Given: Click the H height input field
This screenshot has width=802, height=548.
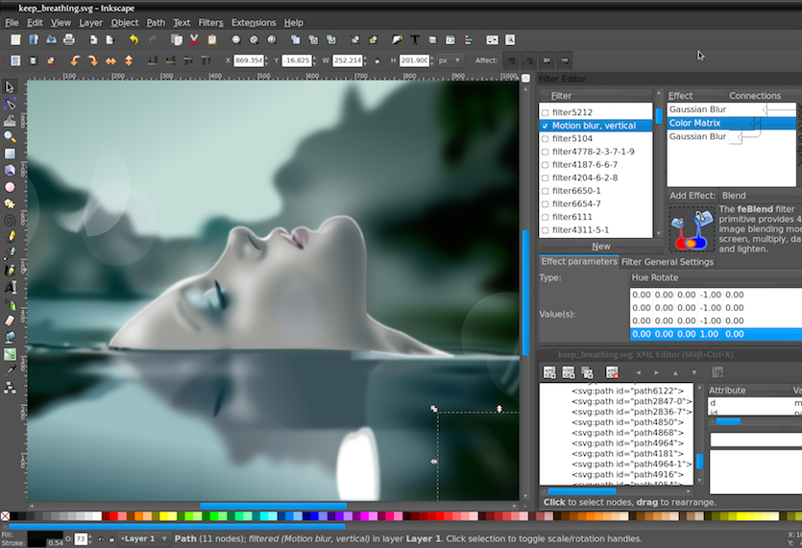Looking at the screenshot, I should (414, 60).
